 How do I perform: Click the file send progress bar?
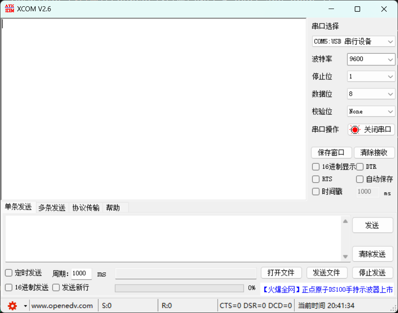pyautogui.click(x=179, y=288)
